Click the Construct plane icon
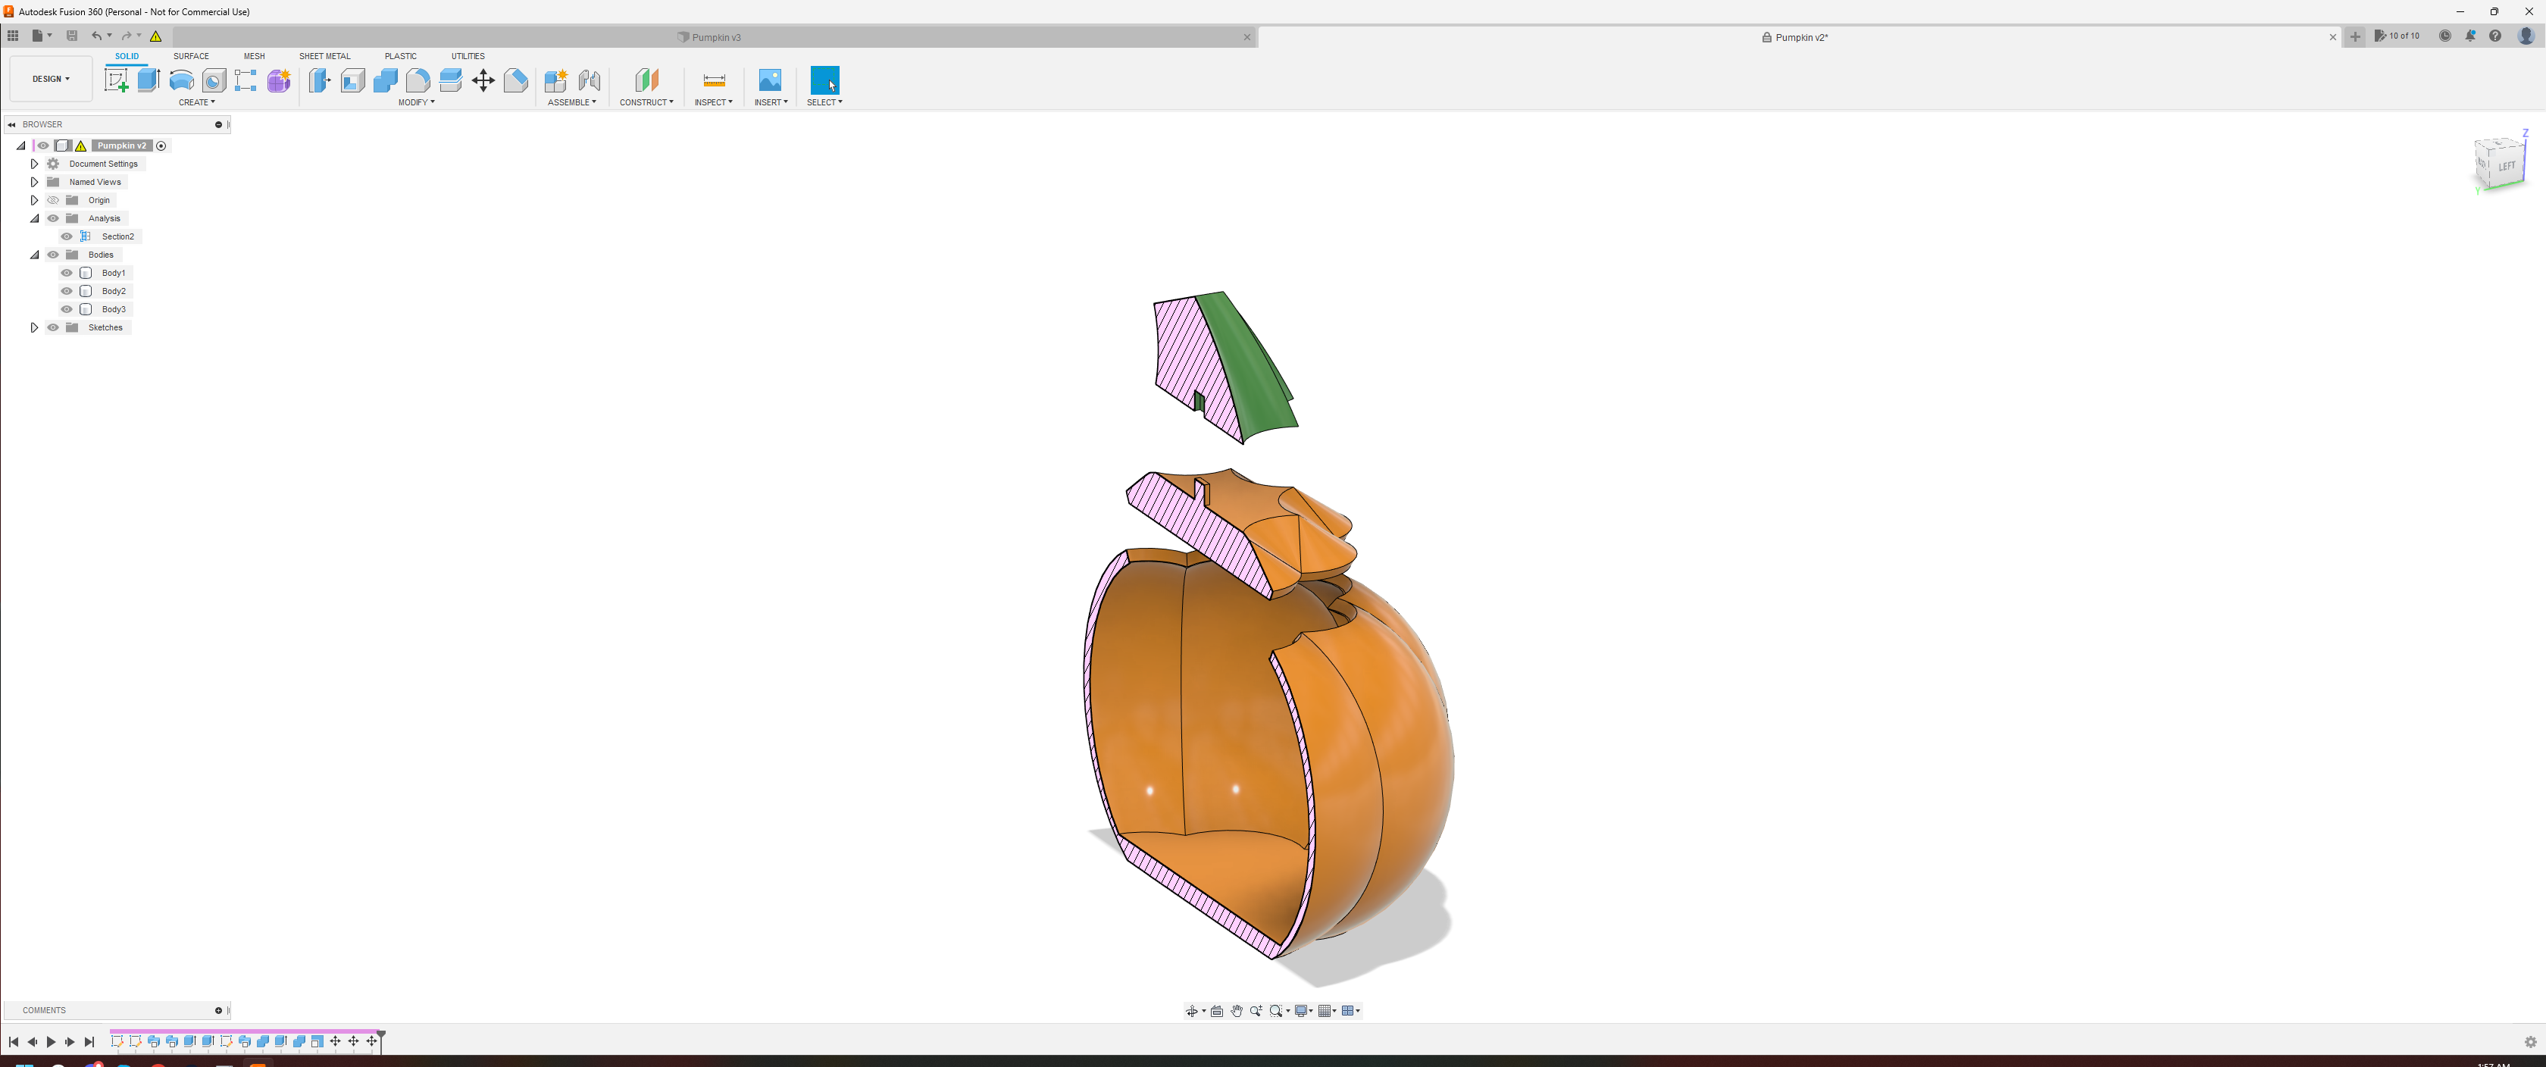Image resolution: width=2546 pixels, height=1067 pixels. point(646,80)
